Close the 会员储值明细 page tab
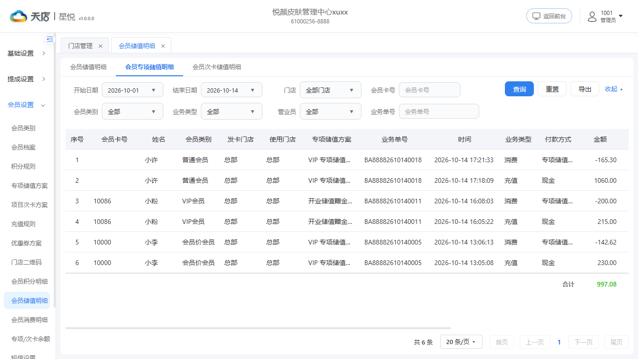Image resolution: width=638 pixels, height=359 pixels. tap(163, 46)
